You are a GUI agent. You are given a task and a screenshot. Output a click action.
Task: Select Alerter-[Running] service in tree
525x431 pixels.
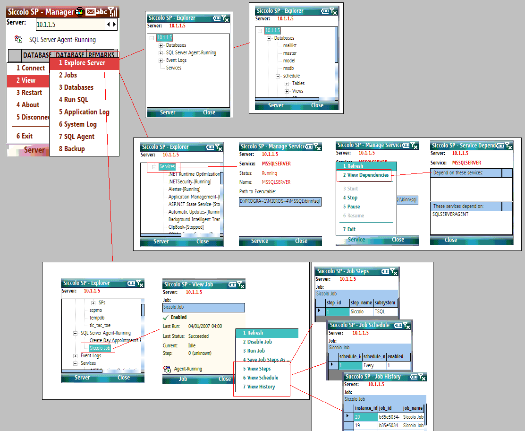tap(184, 189)
